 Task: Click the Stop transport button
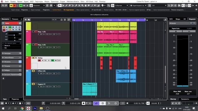tap(103, 103)
